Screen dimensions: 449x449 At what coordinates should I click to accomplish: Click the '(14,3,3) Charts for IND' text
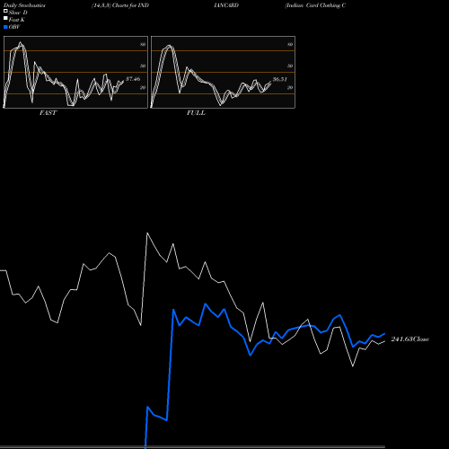point(120,5)
